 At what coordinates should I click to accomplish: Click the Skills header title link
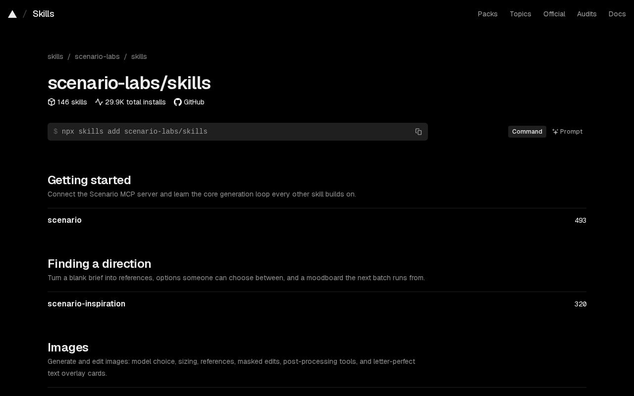[44, 14]
